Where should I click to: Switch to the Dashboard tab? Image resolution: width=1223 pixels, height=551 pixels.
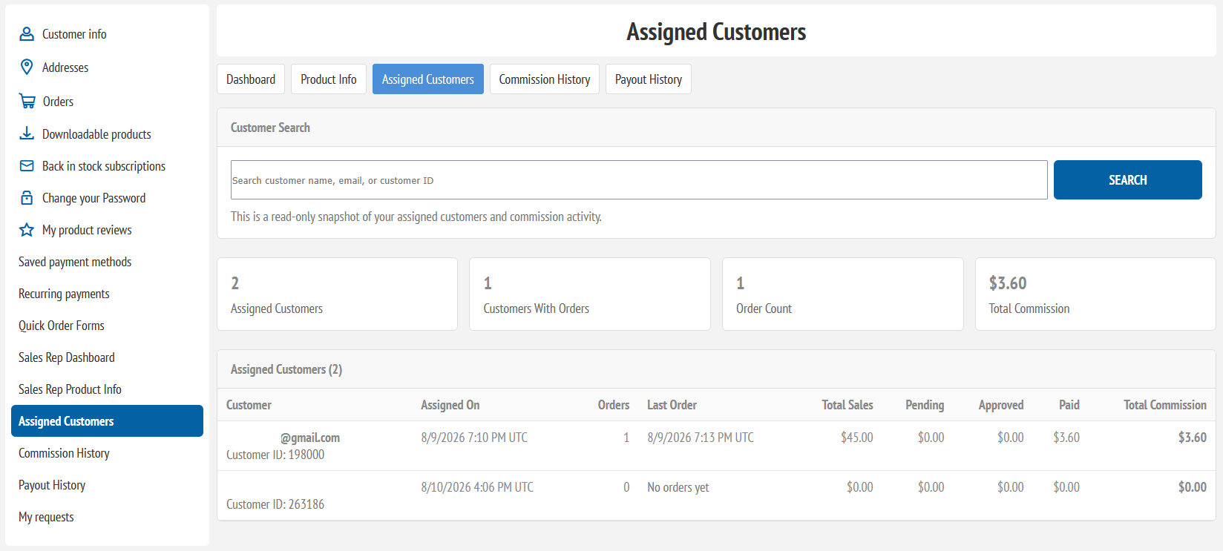click(x=251, y=79)
